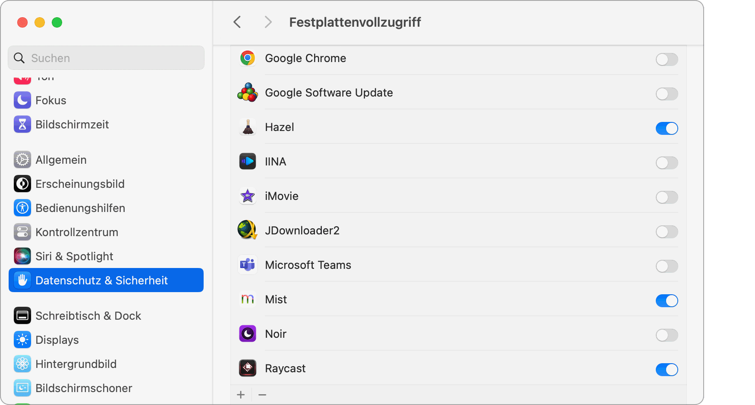Select Datenschutz & Sicherheit entry
This screenshot has height=405, width=755.
pyautogui.click(x=106, y=280)
